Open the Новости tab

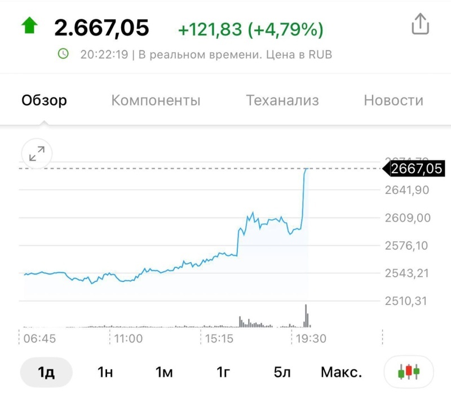coord(394,100)
